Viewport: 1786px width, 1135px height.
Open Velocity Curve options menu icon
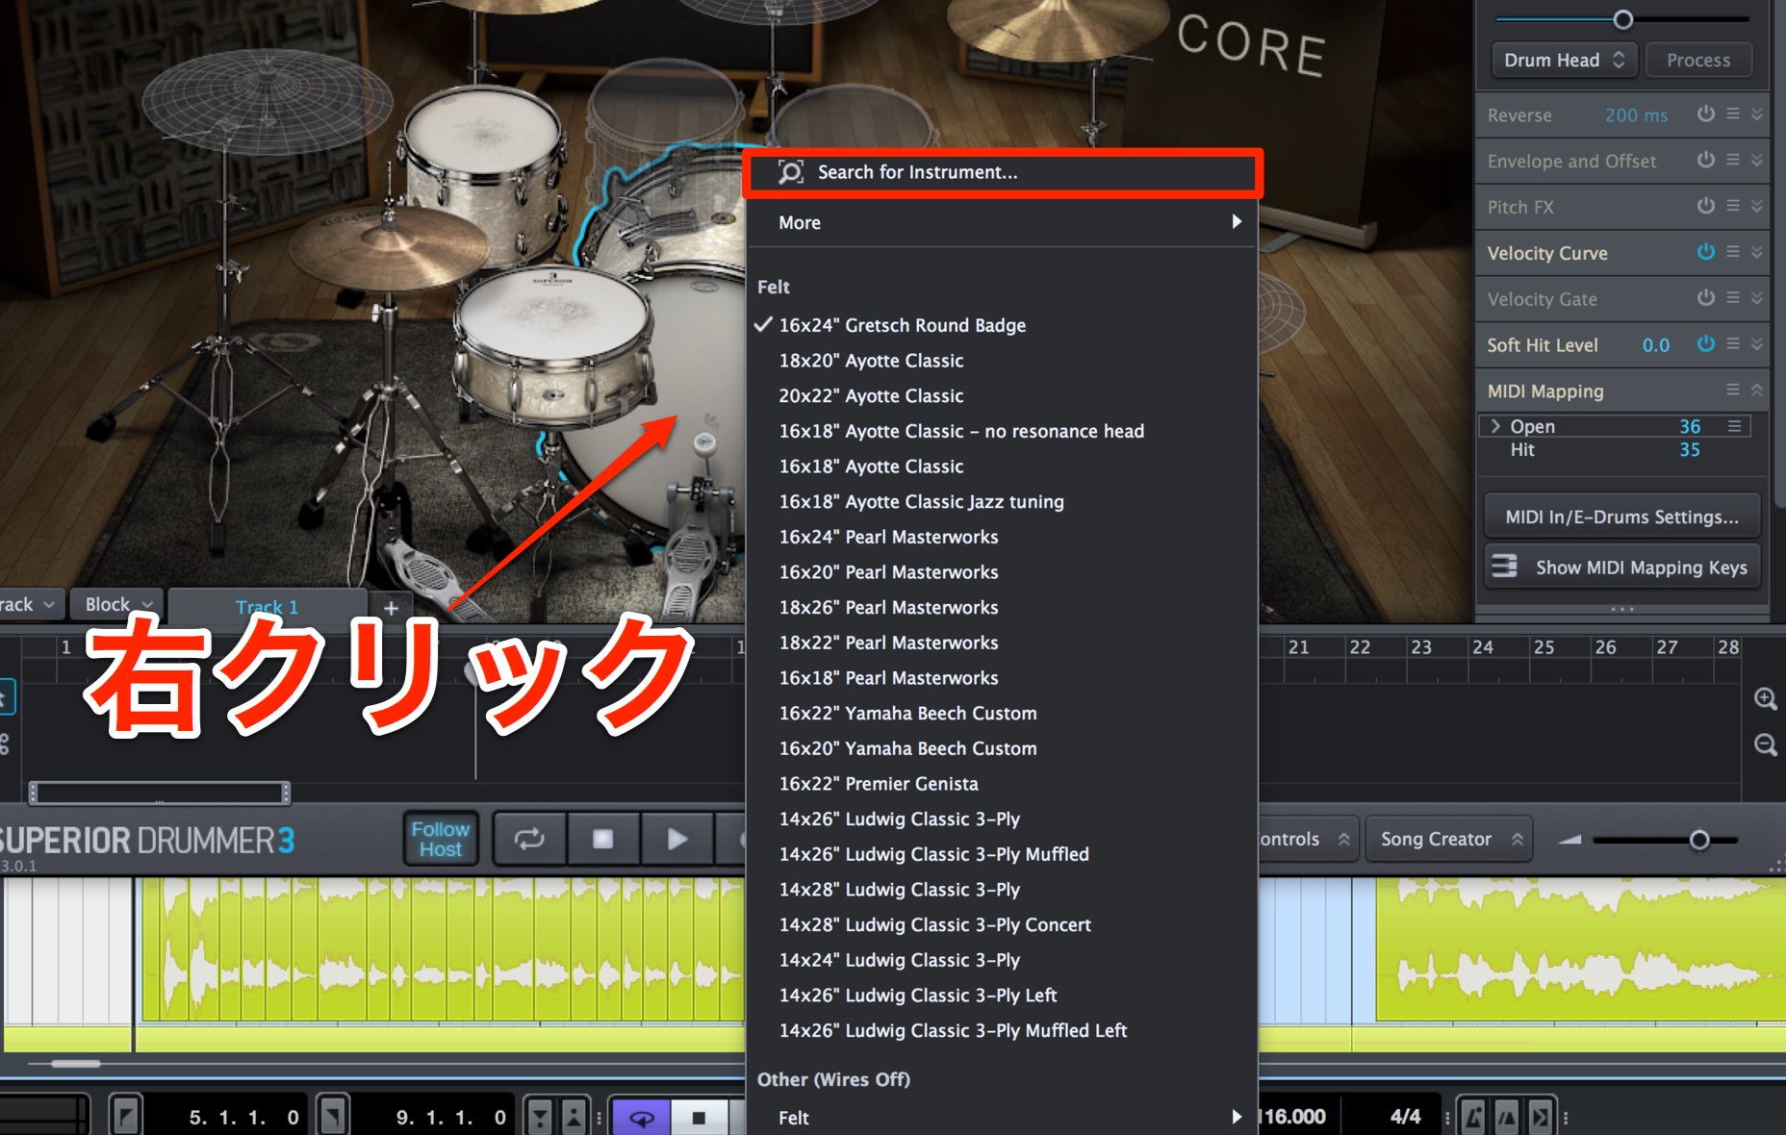click(1733, 252)
